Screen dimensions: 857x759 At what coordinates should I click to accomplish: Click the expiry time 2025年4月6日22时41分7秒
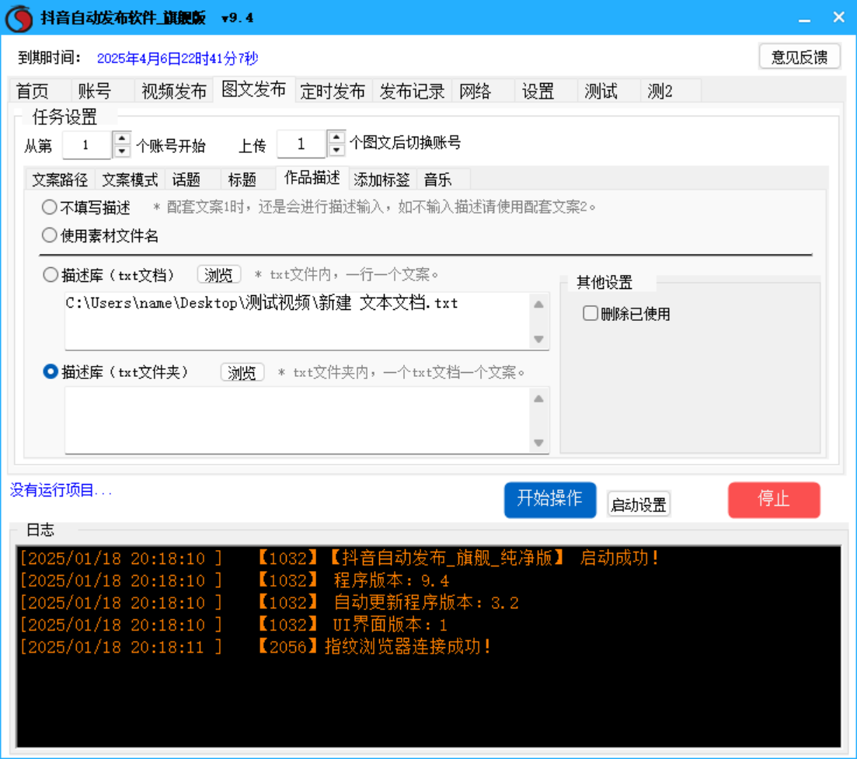(x=178, y=58)
